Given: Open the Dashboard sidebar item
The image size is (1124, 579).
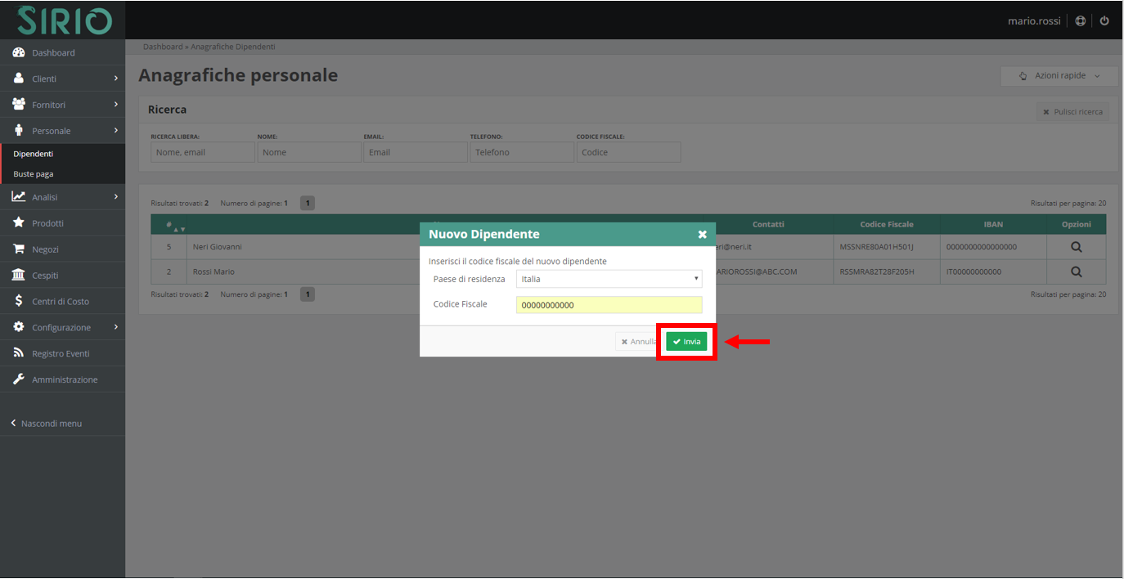Looking at the screenshot, I should pos(53,52).
